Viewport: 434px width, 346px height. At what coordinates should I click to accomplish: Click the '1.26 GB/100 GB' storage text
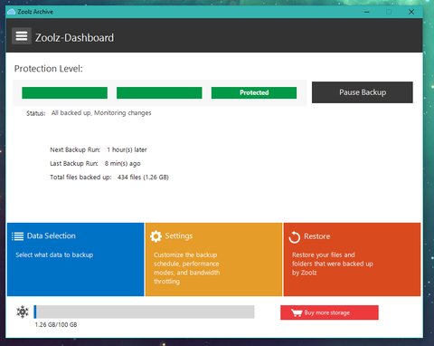pos(56,325)
